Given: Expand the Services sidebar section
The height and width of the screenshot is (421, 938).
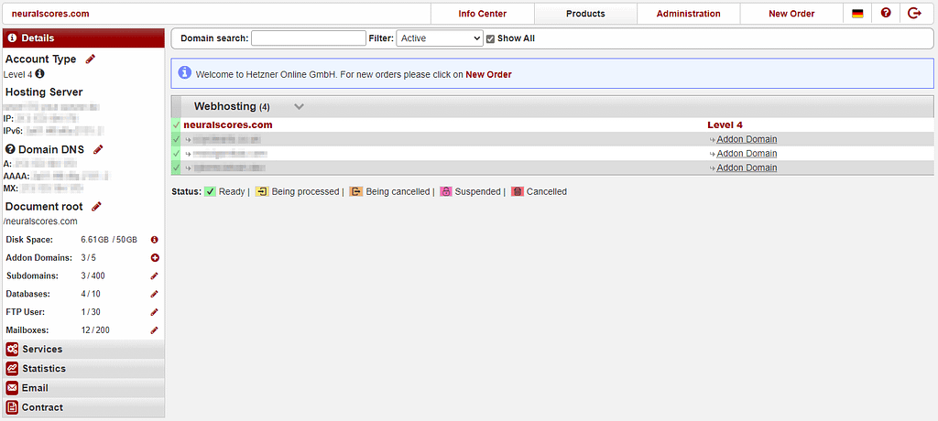Looking at the screenshot, I should pos(42,350).
